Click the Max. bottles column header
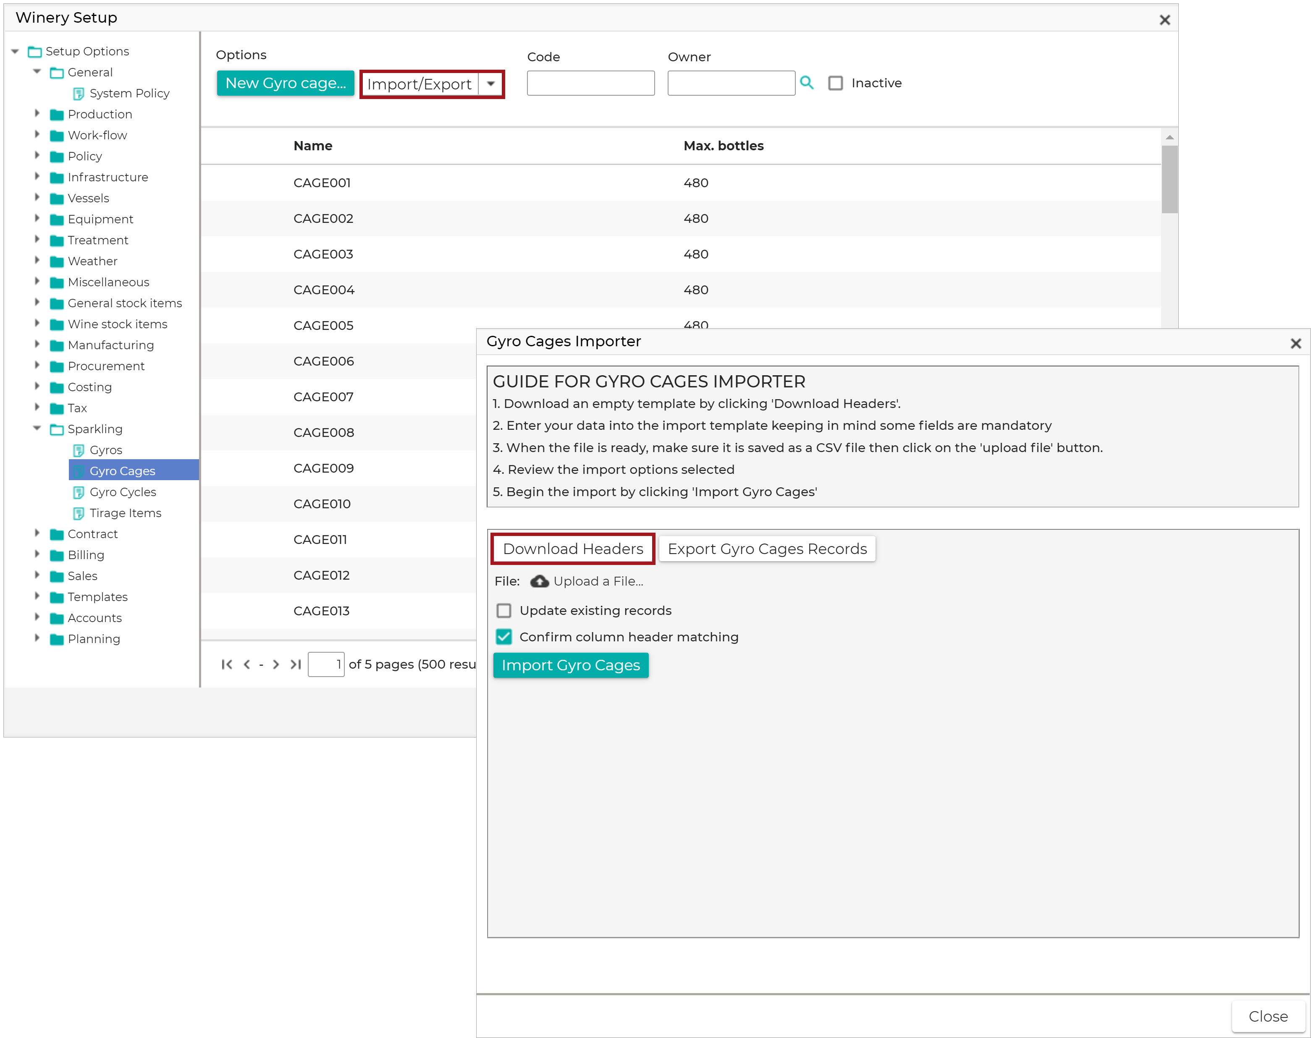 tap(724, 146)
